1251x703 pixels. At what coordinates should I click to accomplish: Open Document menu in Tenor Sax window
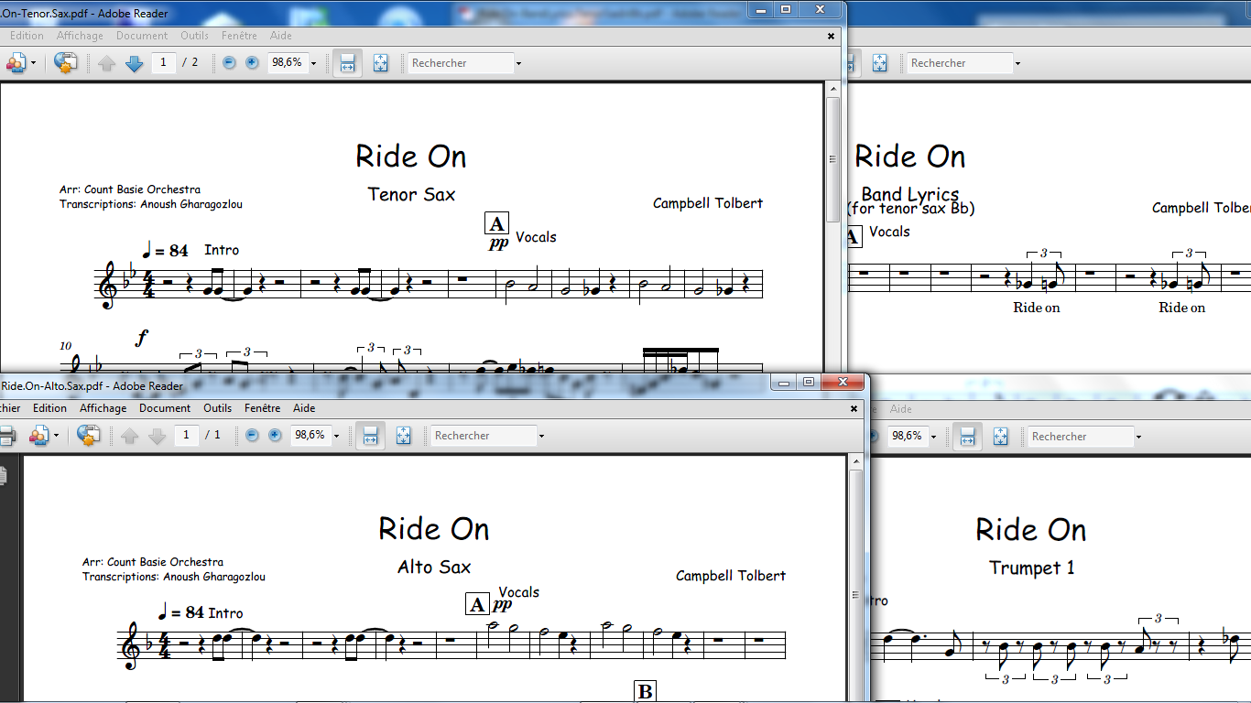pyautogui.click(x=142, y=36)
